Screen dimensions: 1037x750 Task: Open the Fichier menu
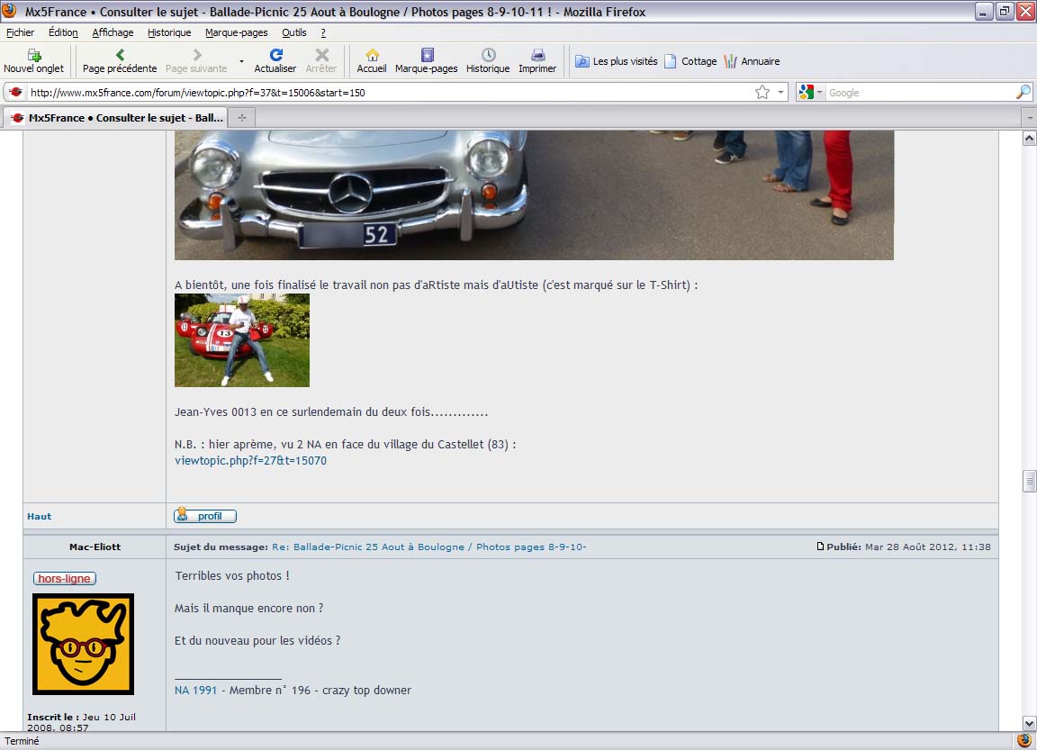pos(20,32)
